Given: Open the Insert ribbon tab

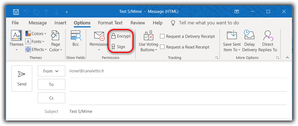Looking at the screenshot, I should pyautogui.click(x=60, y=23).
